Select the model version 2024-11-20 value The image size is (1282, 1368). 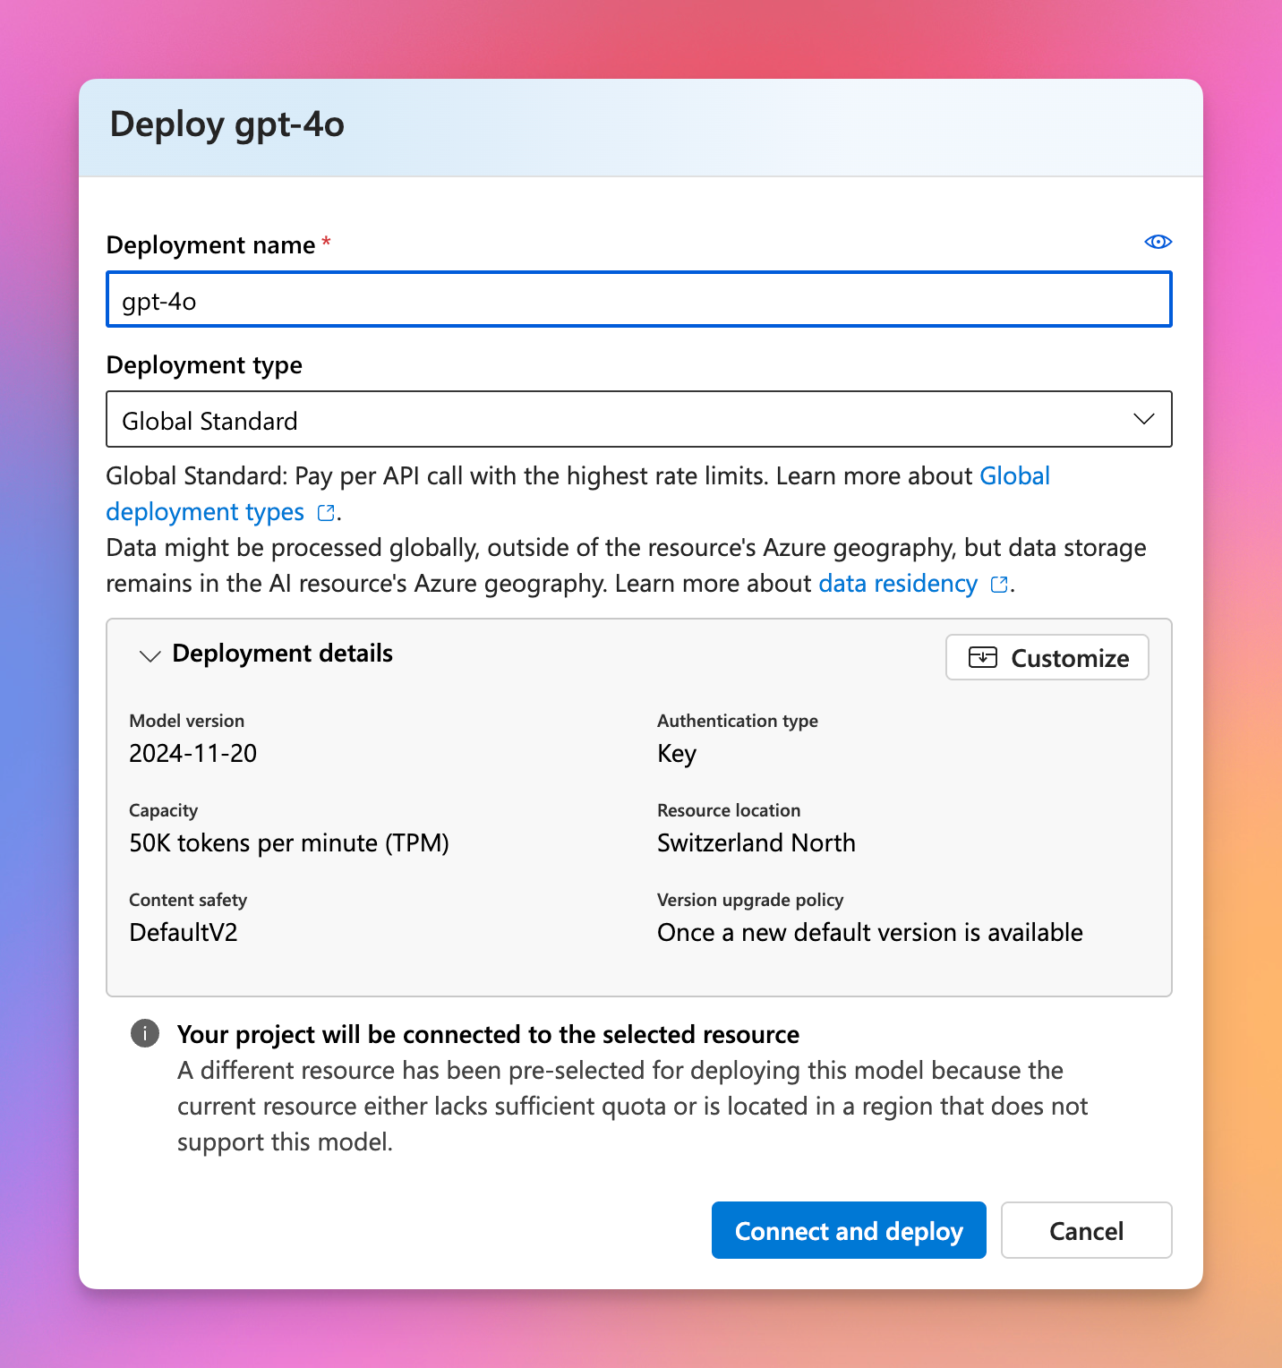[x=193, y=754]
